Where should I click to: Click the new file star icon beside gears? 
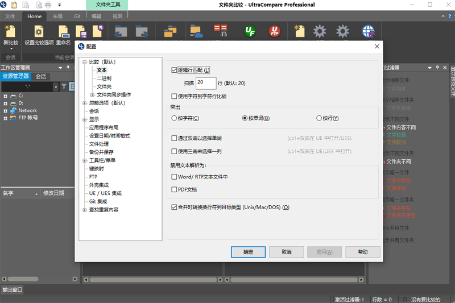click(299, 31)
